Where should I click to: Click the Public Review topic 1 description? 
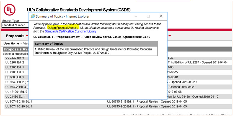click(x=93, y=51)
